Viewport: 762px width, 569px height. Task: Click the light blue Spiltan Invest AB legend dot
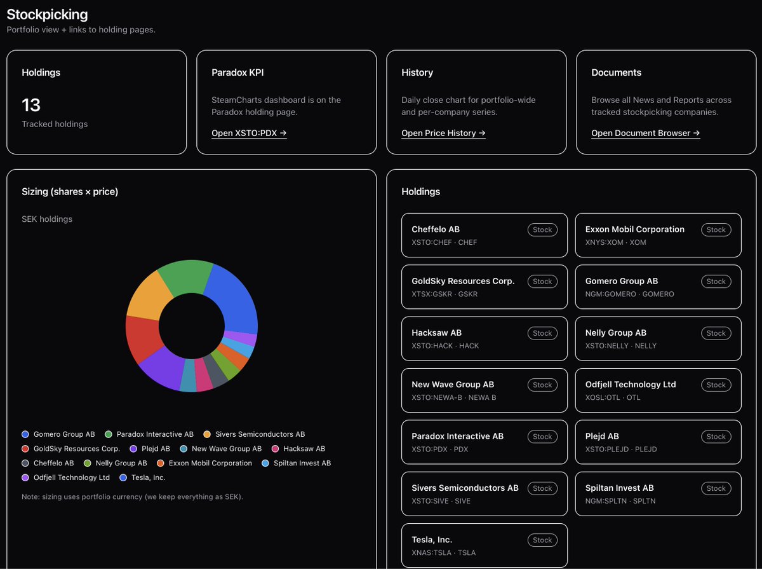[x=265, y=463]
